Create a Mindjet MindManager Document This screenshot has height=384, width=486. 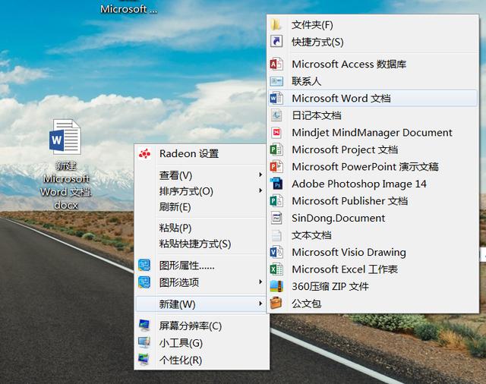[x=373, y=133]
